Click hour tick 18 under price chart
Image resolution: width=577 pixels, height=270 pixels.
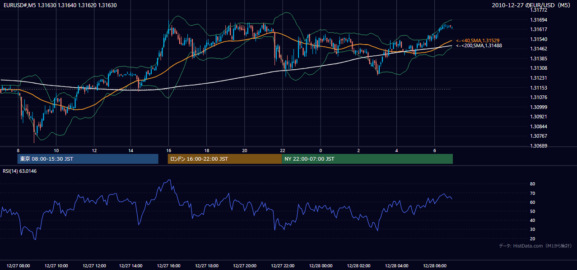pos(207,150)
